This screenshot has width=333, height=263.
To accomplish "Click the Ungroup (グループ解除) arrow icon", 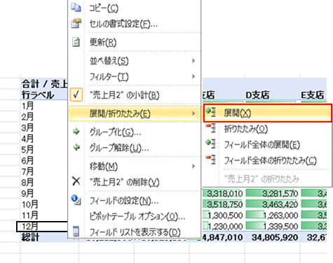I will [x=76, y=148].
